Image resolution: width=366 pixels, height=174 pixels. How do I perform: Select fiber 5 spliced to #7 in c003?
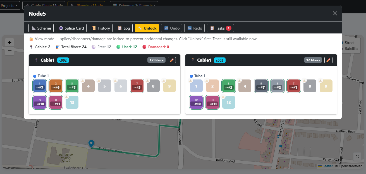(261, 86)
